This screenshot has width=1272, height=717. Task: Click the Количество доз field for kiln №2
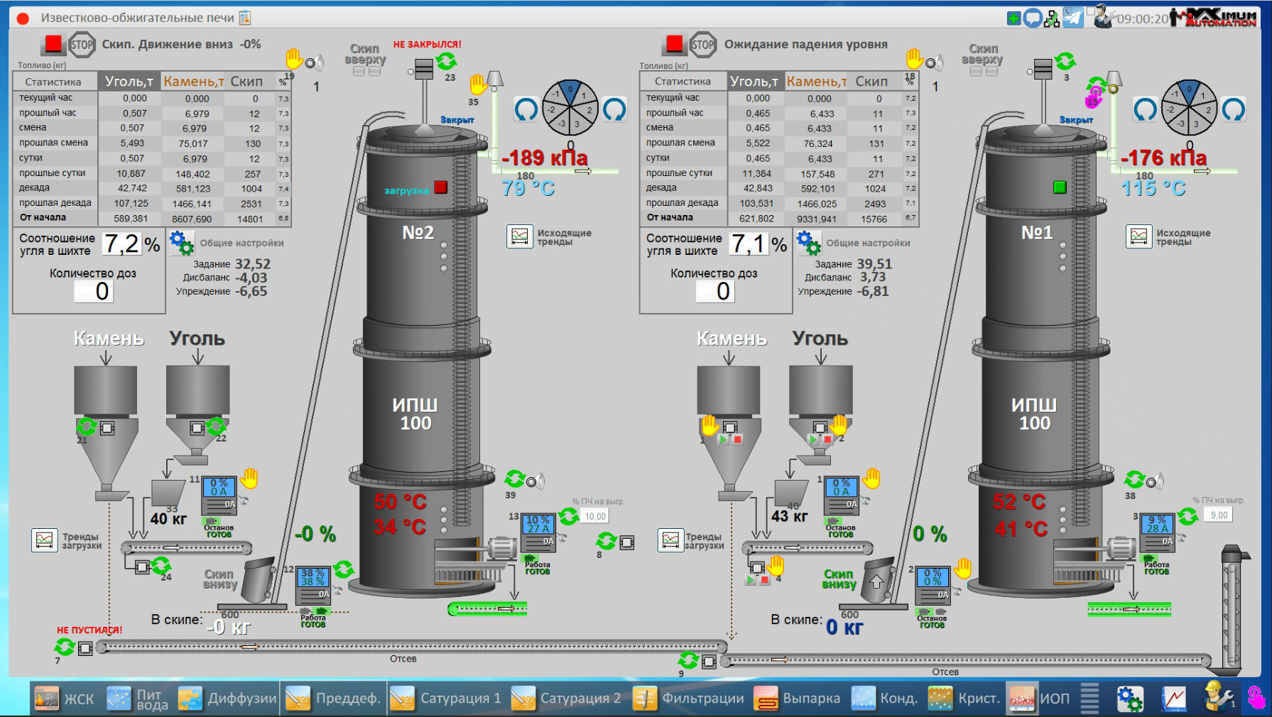(x=94, y=291)
